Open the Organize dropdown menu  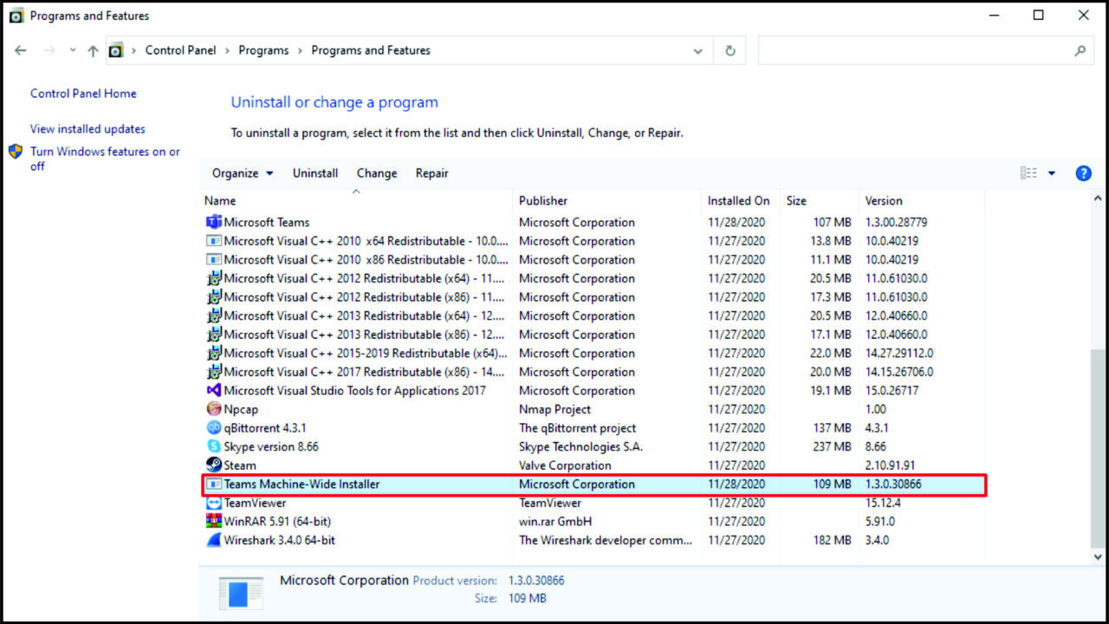(242, 173)
